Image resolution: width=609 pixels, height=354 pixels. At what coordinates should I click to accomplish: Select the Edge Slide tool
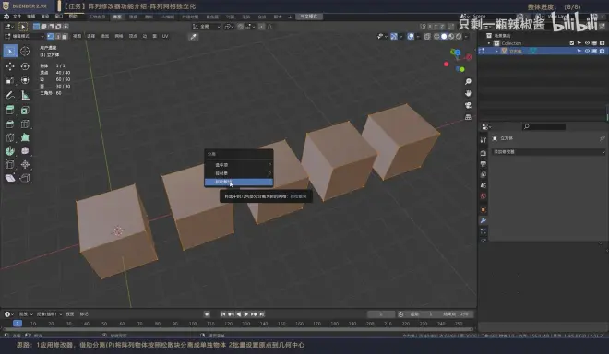[x=10, y=164]
